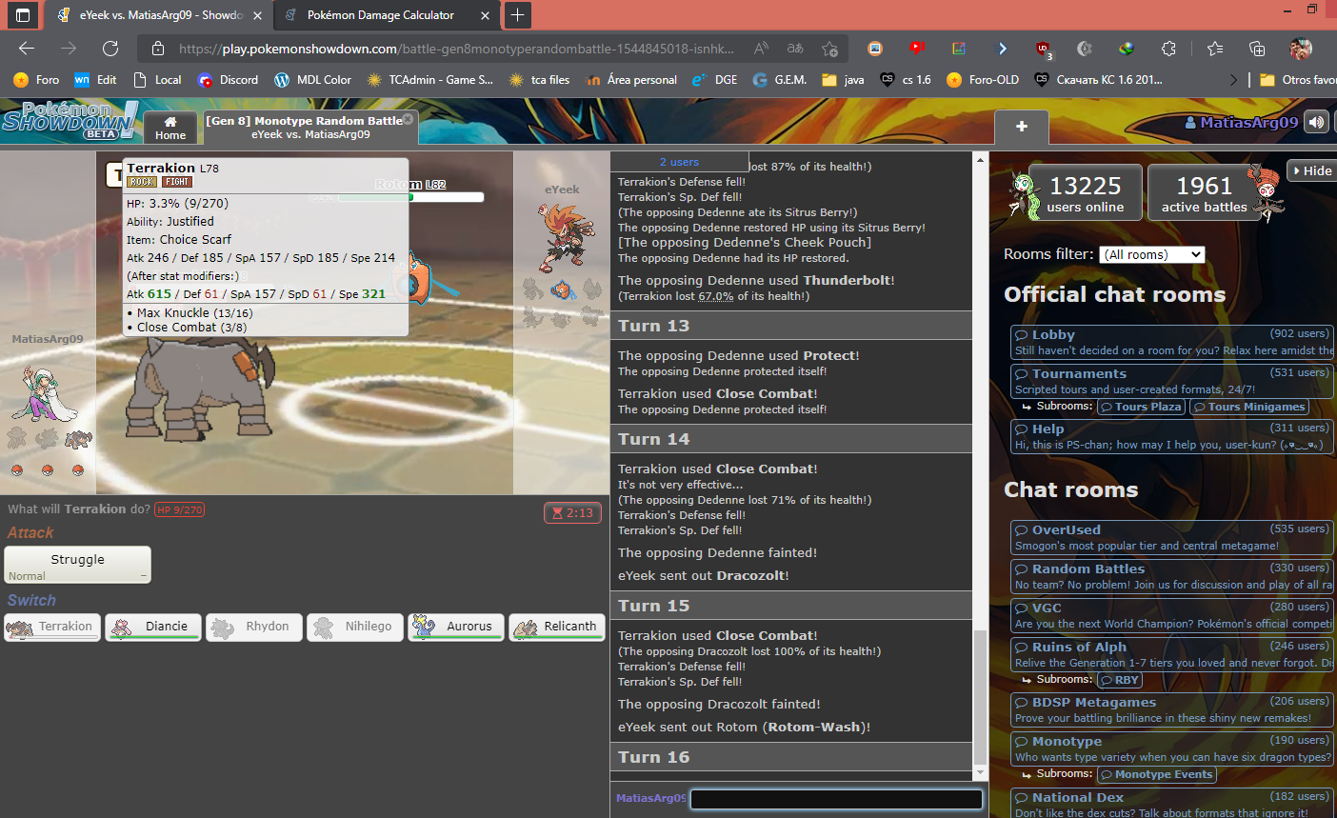Select the Struggle attack
Image resolution: width=1337 pixels, height=818 pixels.
pyautogui.click(x=78, y=565)
